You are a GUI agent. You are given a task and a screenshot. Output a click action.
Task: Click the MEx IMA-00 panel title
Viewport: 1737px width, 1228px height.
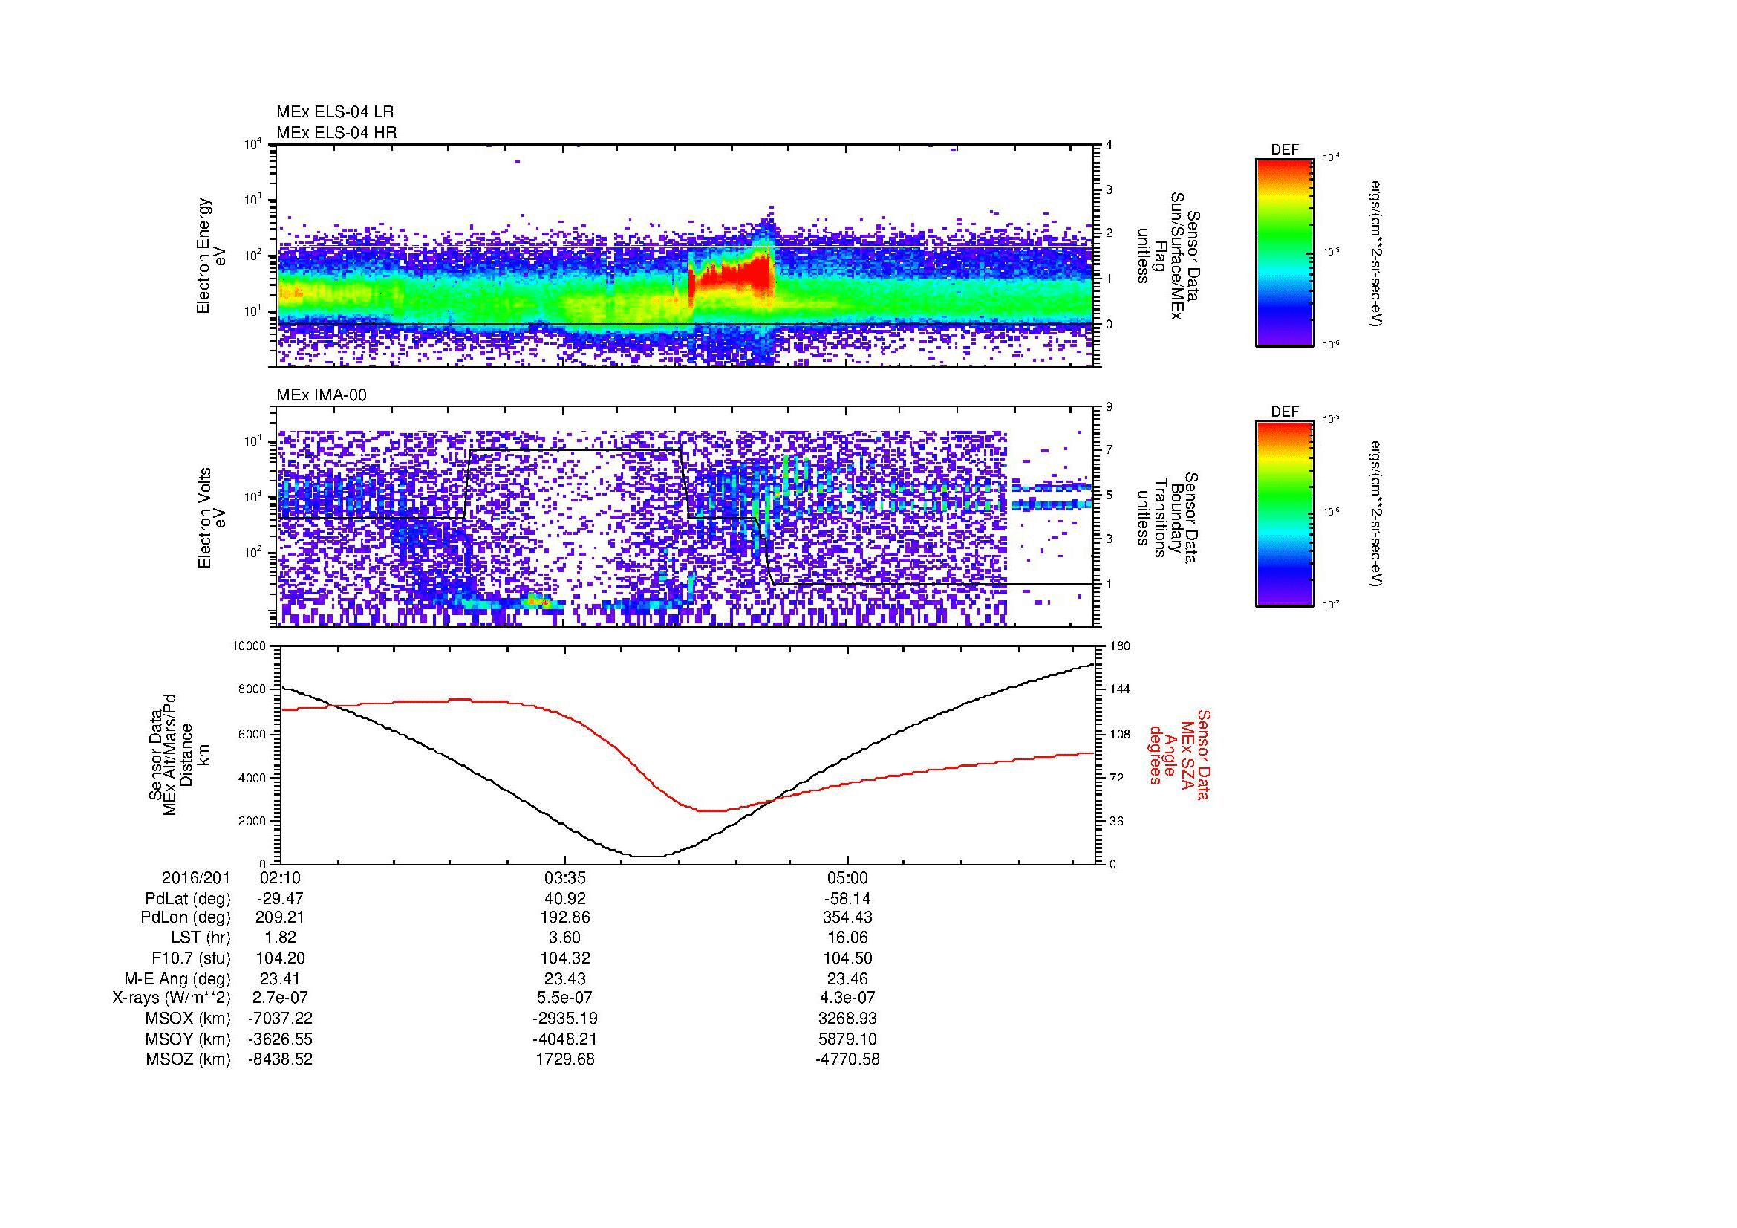click(322, 395)
